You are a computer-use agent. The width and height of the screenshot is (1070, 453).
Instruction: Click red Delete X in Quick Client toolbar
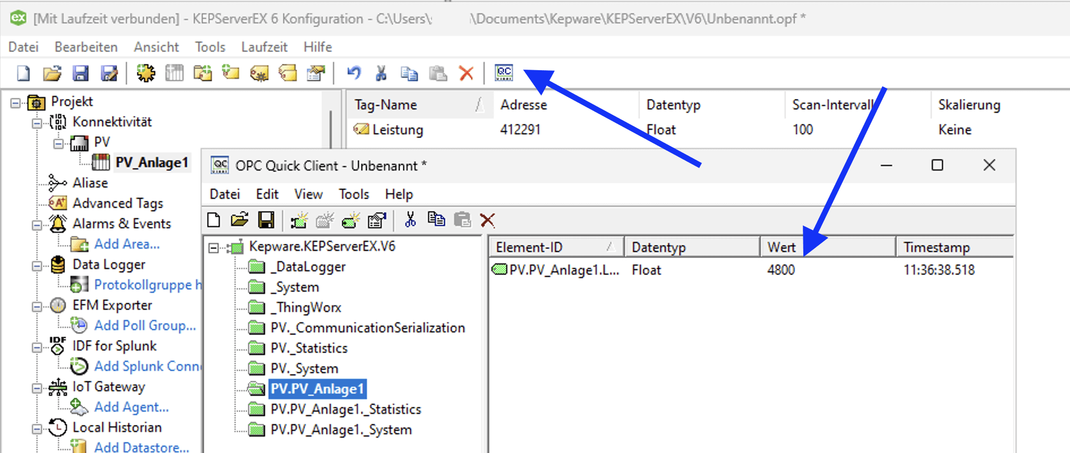pos(487,220)
